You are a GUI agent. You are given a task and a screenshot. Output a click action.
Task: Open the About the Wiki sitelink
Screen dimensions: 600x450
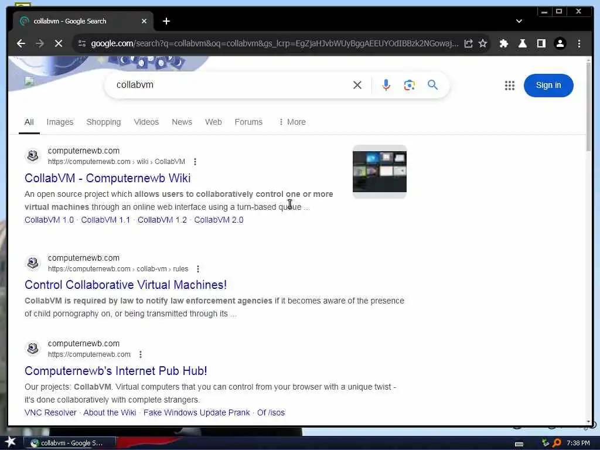[110, 413]
